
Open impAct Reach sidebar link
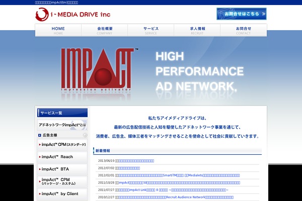point(62,157)
